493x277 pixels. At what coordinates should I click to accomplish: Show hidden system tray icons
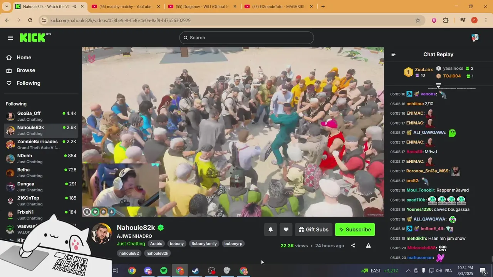point(408,271)
